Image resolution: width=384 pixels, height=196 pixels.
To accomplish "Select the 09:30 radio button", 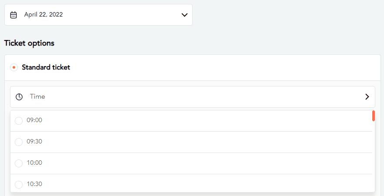I will (19, 142).
